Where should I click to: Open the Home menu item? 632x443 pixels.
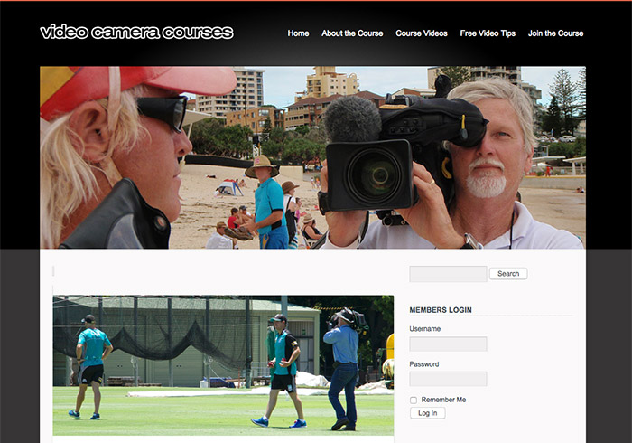click(x=298, y=33)
